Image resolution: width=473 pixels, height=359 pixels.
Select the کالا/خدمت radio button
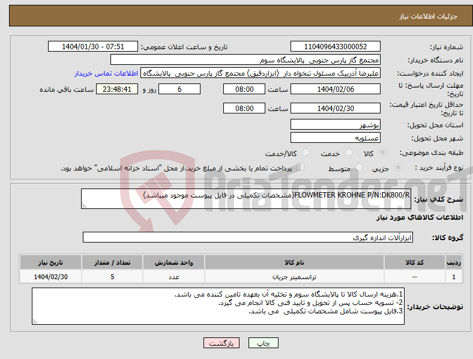[306, 152]
